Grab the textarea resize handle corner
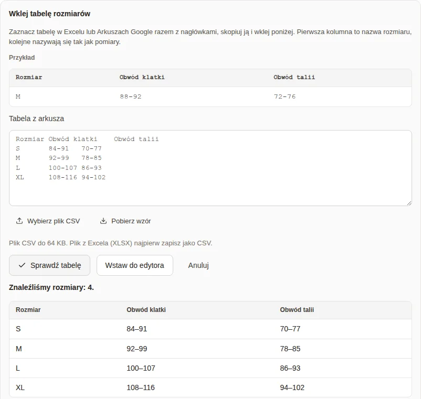The image size is (421, 399). 409,203
